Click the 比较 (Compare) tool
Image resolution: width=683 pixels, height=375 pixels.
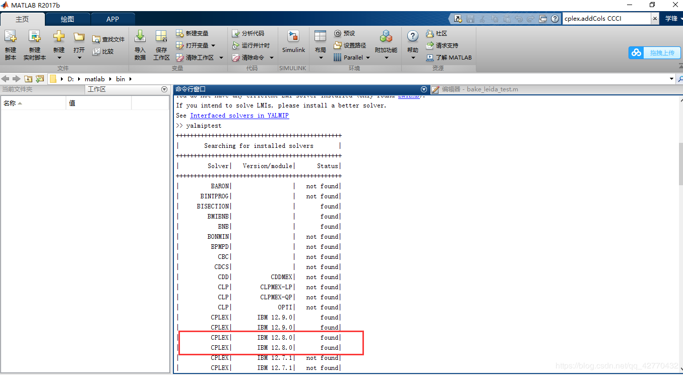click(x=103, y=51)
